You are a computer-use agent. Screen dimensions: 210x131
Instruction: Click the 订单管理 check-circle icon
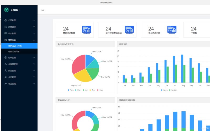6,57
